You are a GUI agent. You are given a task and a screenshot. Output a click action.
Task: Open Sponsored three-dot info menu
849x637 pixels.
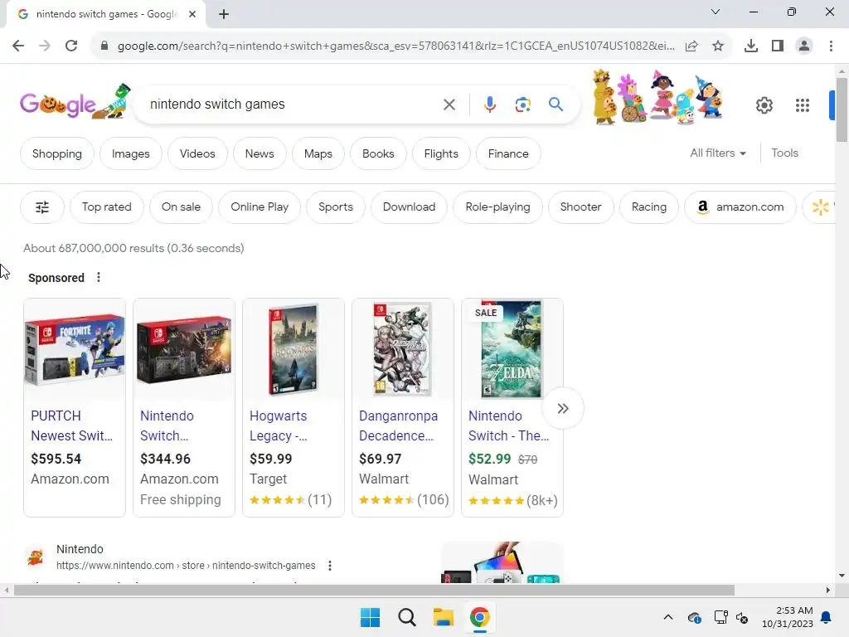99,277
